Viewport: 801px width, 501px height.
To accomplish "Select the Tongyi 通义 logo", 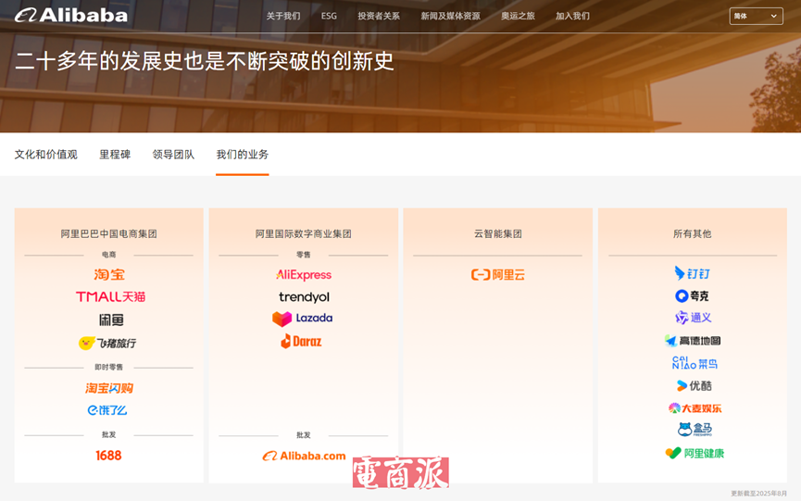I will (x=694, y=318).
